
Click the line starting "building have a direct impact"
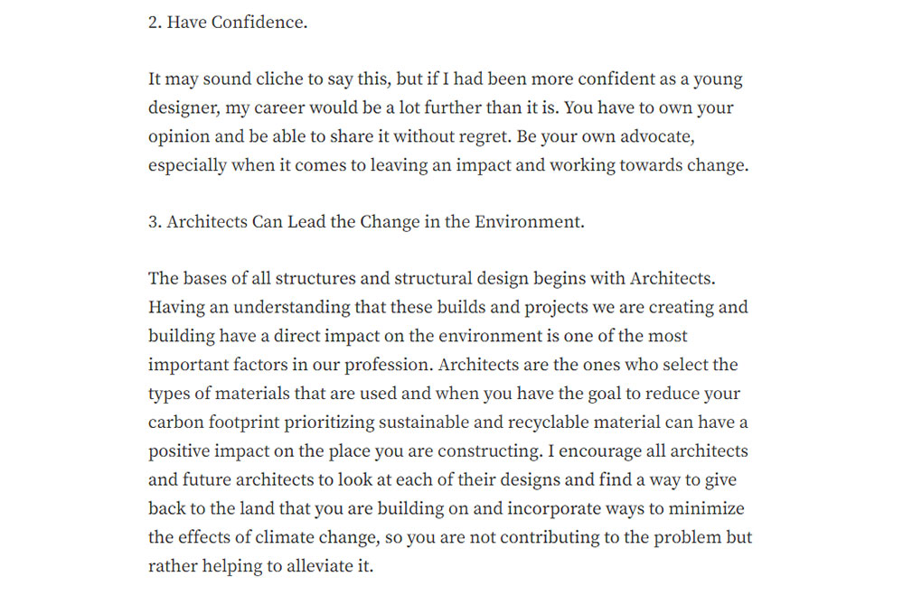click(418, 336)
